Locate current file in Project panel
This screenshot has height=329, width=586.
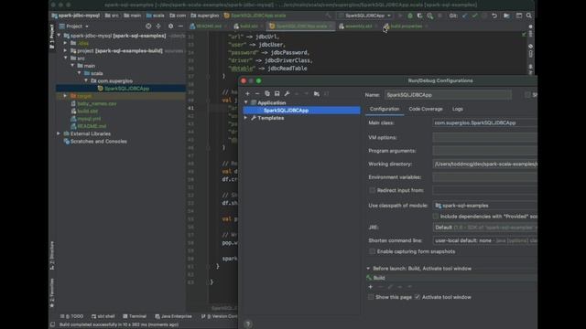148,27
